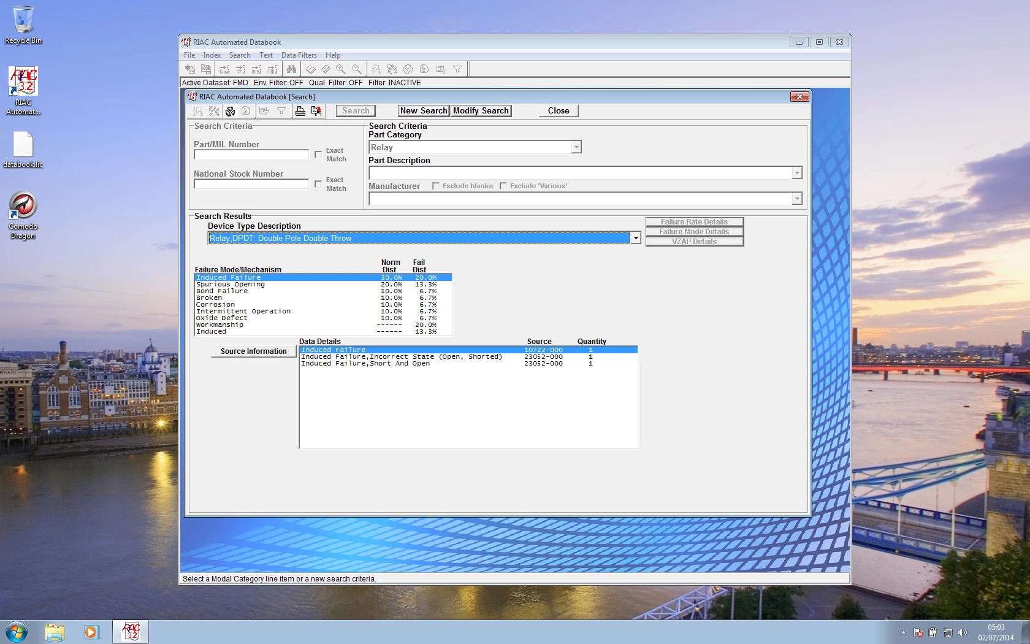Click the Source Information button
Screen dimensions: 1030x644
(254, 351)
